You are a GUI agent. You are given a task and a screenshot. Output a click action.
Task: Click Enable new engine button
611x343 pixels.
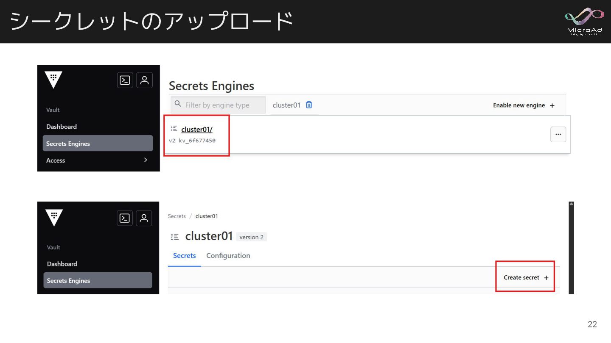pos(524,105)
